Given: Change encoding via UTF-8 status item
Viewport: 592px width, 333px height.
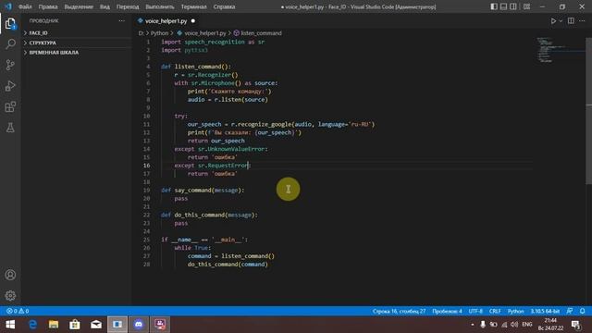Looking at the screenshot, I should [475, 311].
